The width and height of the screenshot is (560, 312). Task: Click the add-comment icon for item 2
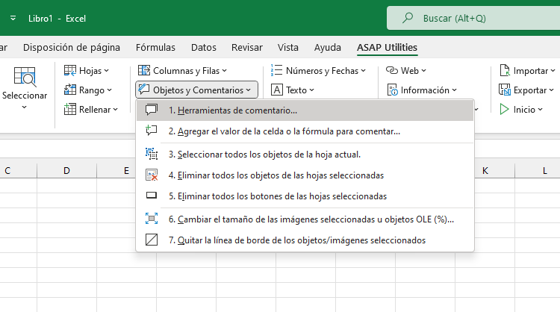(x=152, y=131)
